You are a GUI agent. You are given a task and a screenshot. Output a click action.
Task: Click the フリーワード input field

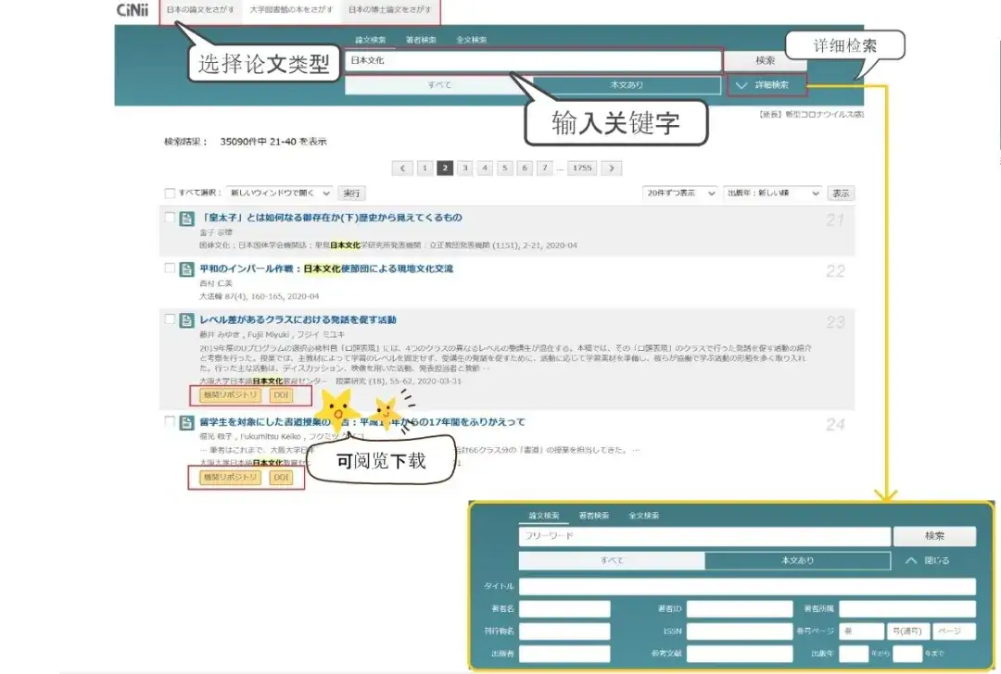tap(703, 536)
